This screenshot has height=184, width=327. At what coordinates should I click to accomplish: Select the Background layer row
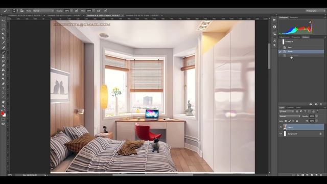click(301, 134)
